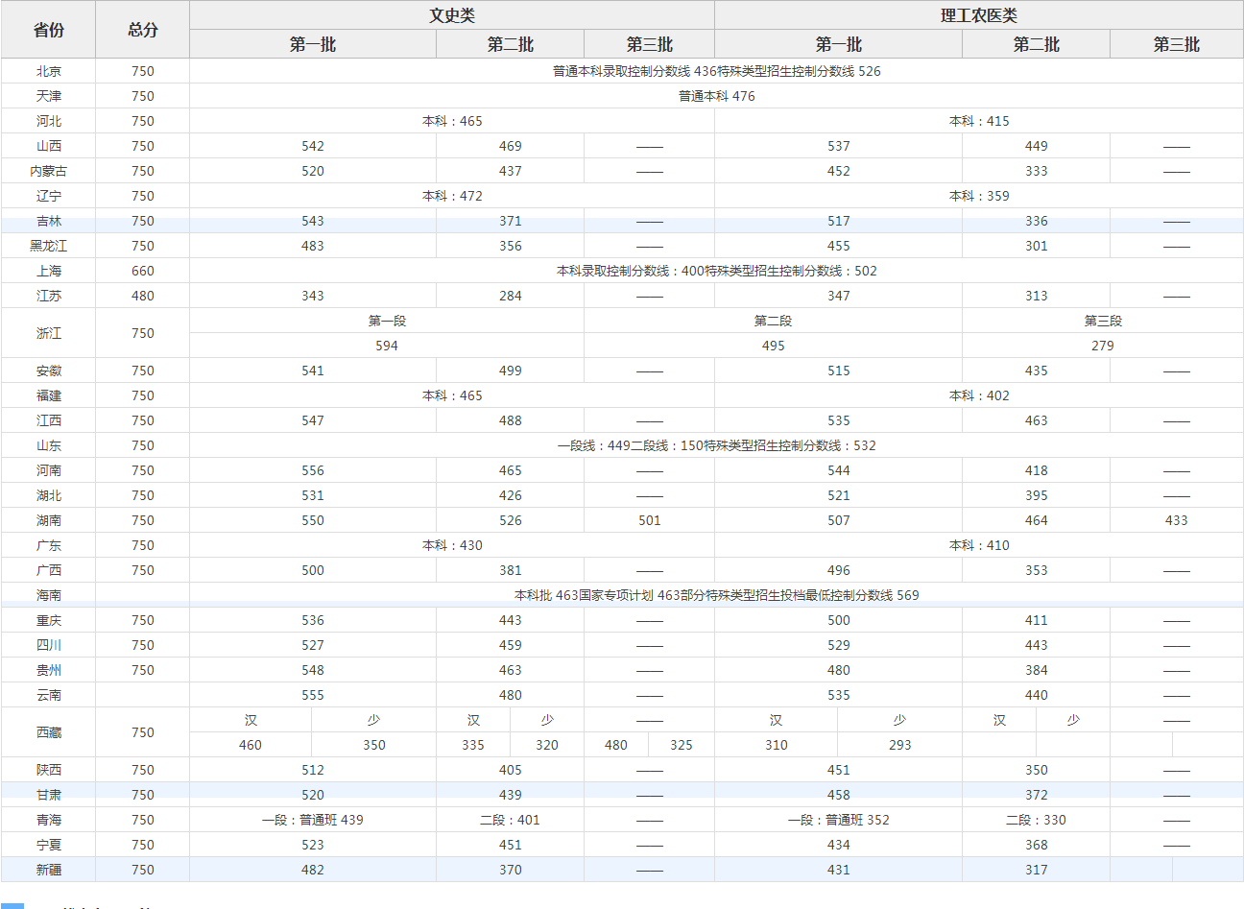Click the 西藏 province name
Image resolution: width=1244 pixels, height=909 pixels.
click(46, 731)
